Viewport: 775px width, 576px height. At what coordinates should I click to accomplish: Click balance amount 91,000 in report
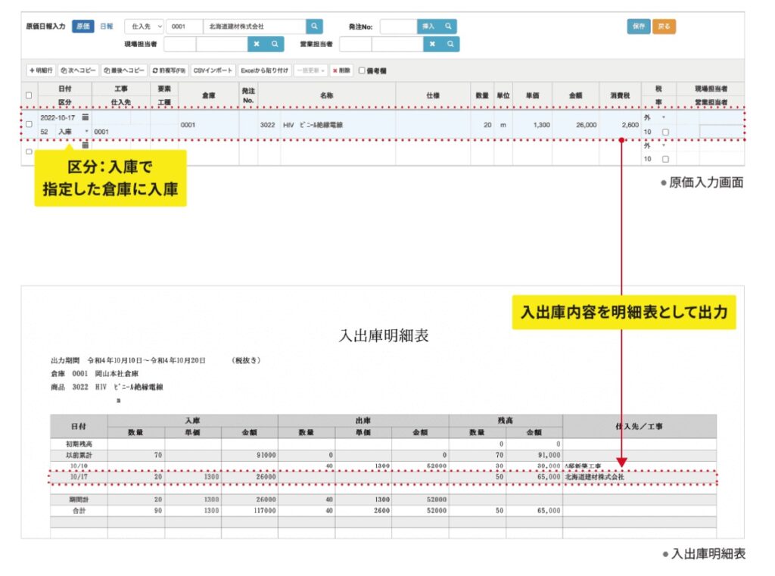coord(549,455)
